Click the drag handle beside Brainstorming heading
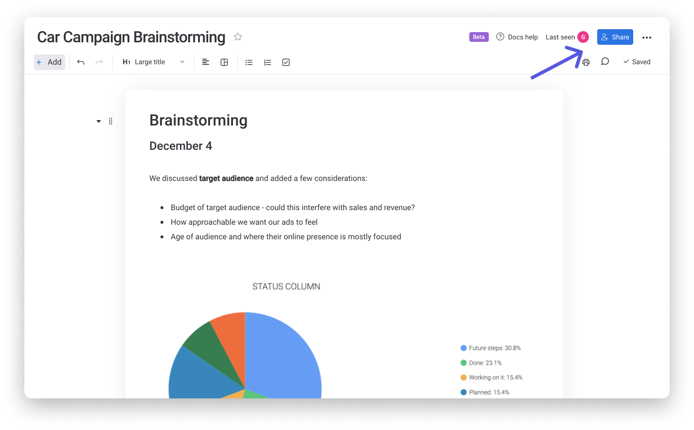 click(111, 121)
